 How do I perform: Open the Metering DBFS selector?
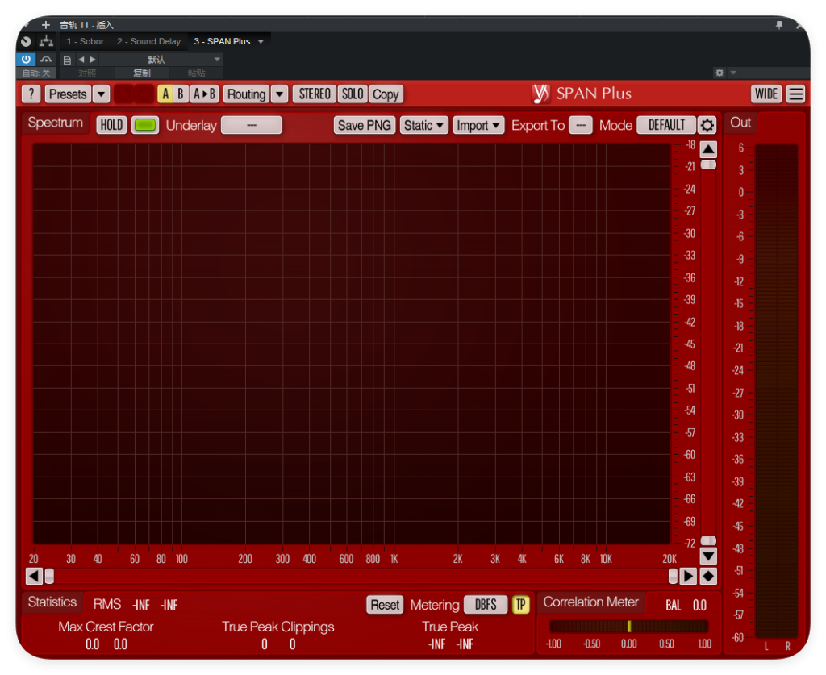tap(486, 605)
